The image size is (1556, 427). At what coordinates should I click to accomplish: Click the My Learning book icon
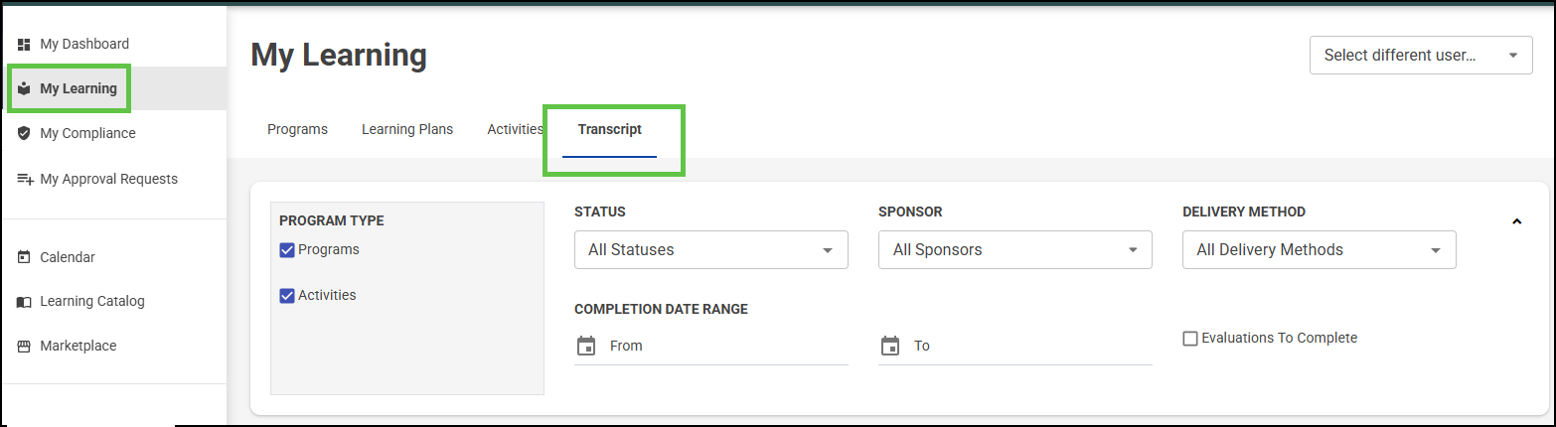click(x=25, y=88)
